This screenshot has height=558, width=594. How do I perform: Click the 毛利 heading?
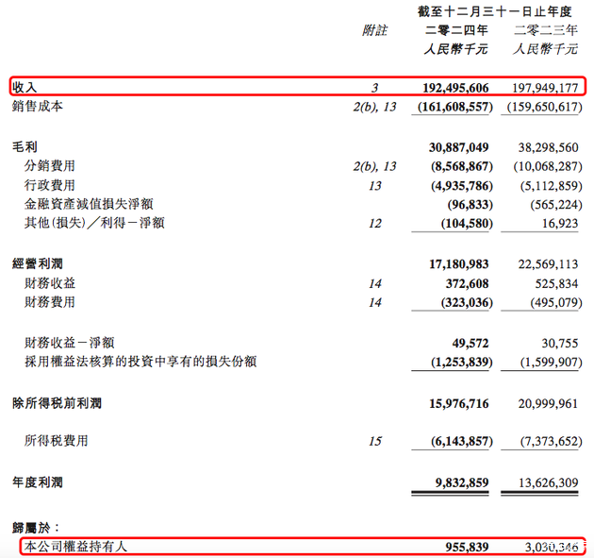(x=24, y=147)
